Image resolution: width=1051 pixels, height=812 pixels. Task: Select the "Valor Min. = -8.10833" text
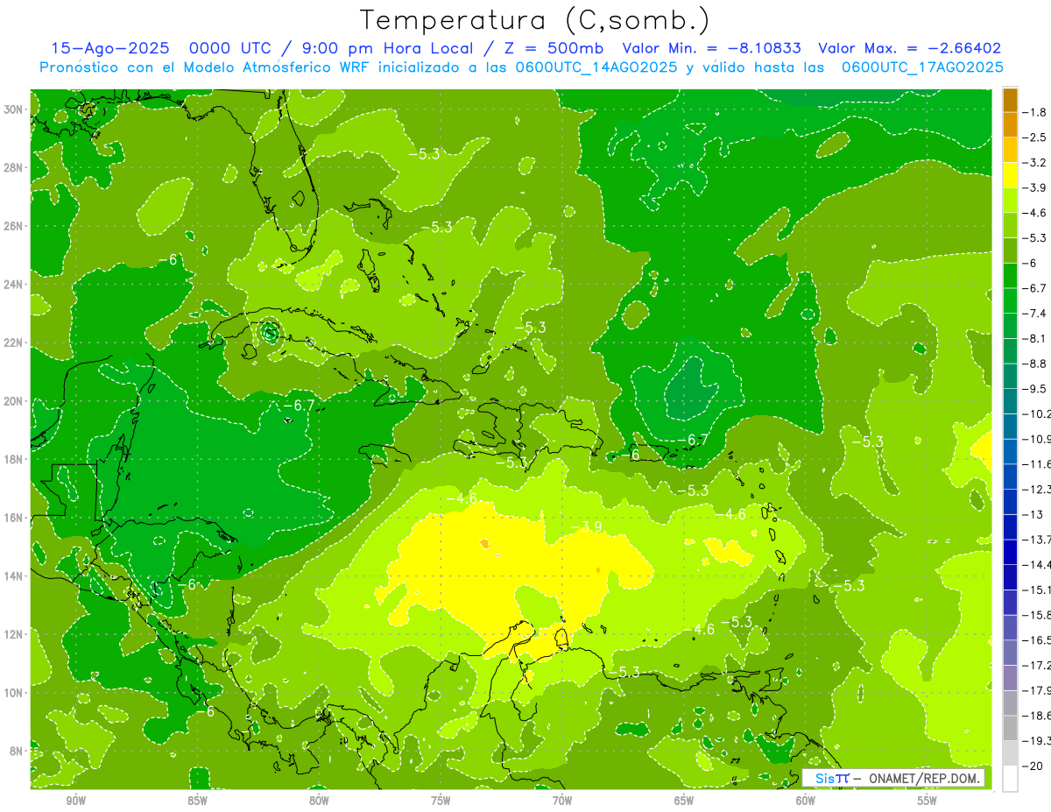click(x=712, y=48)
